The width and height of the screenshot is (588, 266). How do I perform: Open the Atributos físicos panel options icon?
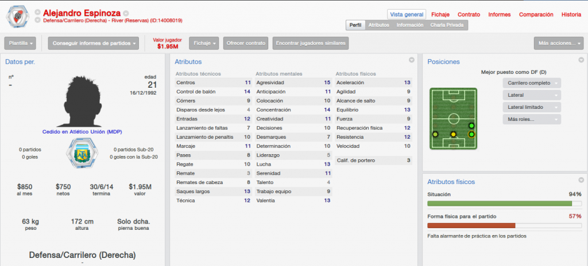(x=581, y=180)
